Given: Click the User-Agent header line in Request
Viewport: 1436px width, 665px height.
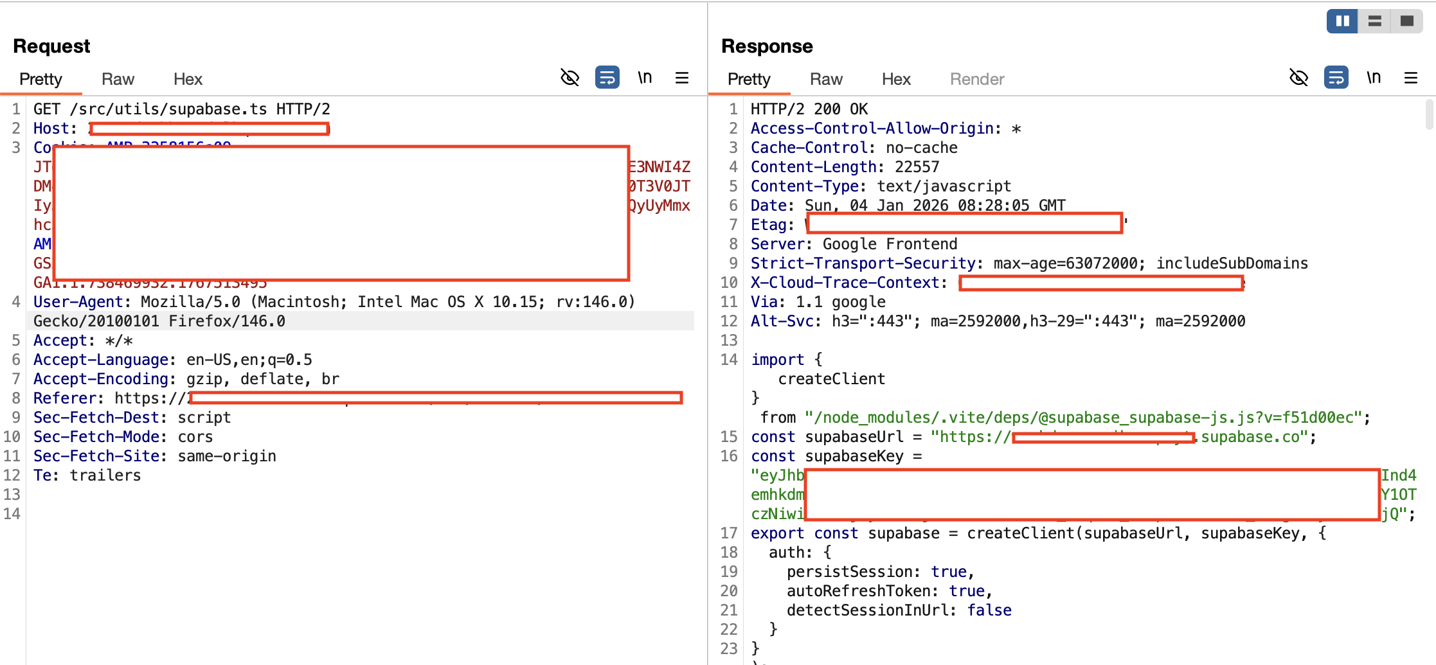Looking at the screenshot, I should click(x=334, y=311).
